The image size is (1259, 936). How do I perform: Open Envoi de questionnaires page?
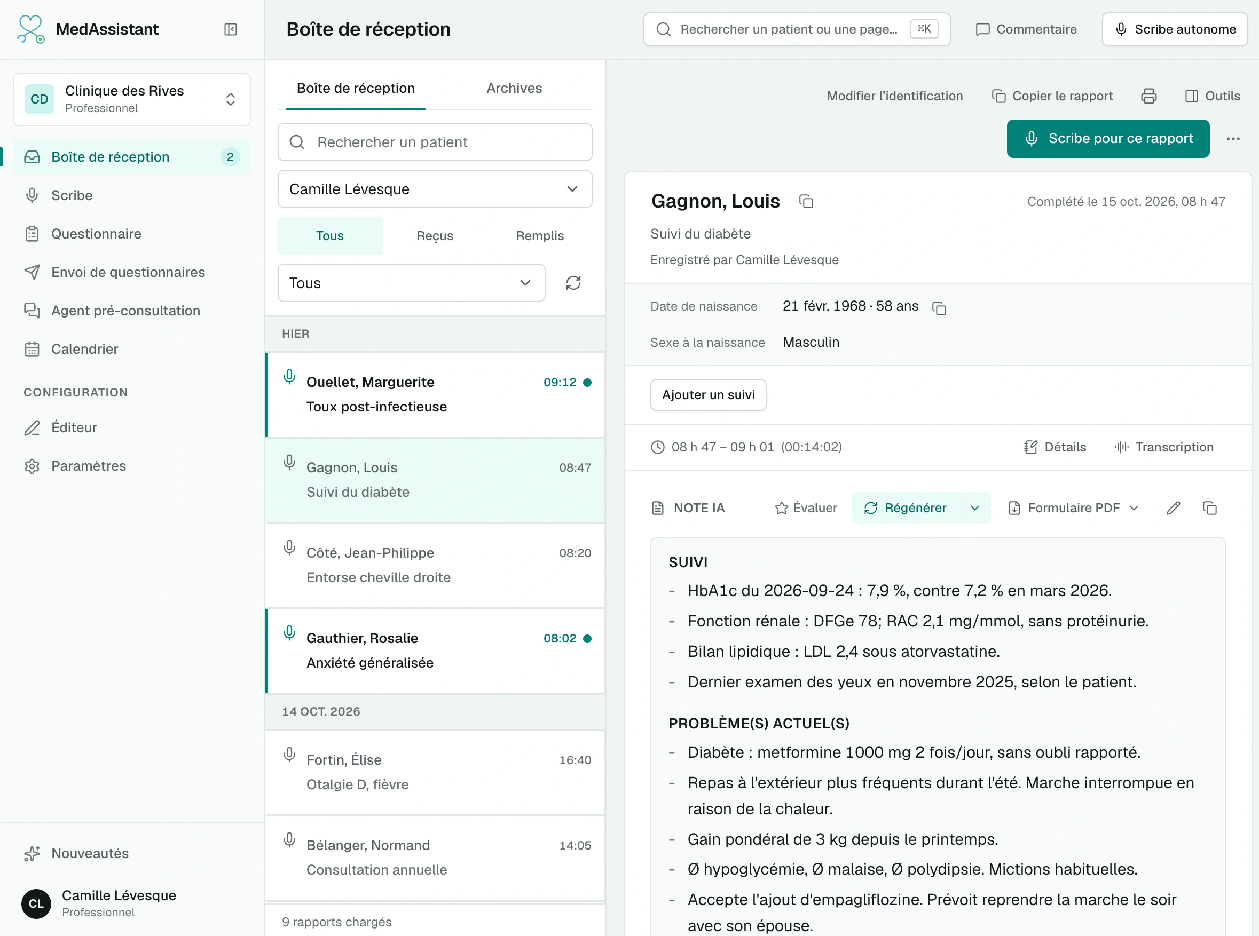[x=131, y=273]
